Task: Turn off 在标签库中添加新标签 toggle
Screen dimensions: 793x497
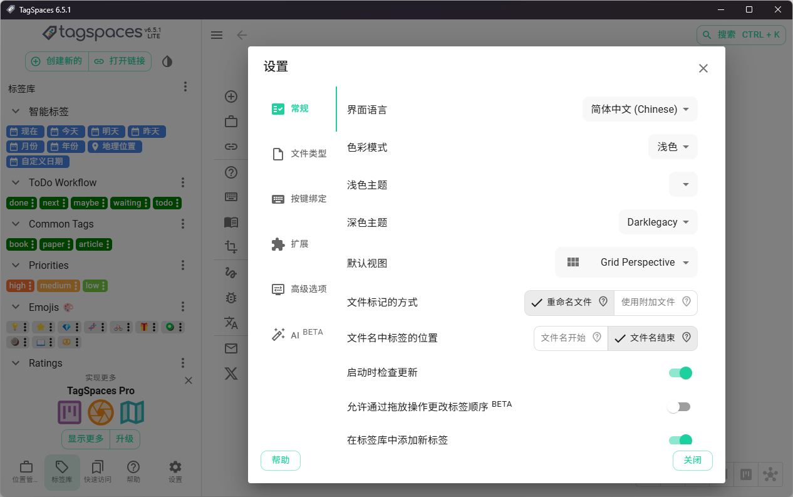Action: pos(680,440)
